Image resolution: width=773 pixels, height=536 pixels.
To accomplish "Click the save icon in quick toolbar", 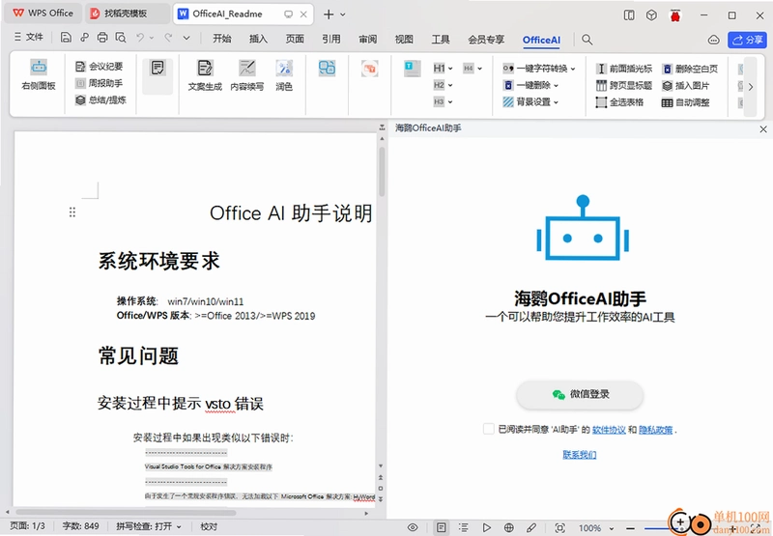I will click(66, 37).
